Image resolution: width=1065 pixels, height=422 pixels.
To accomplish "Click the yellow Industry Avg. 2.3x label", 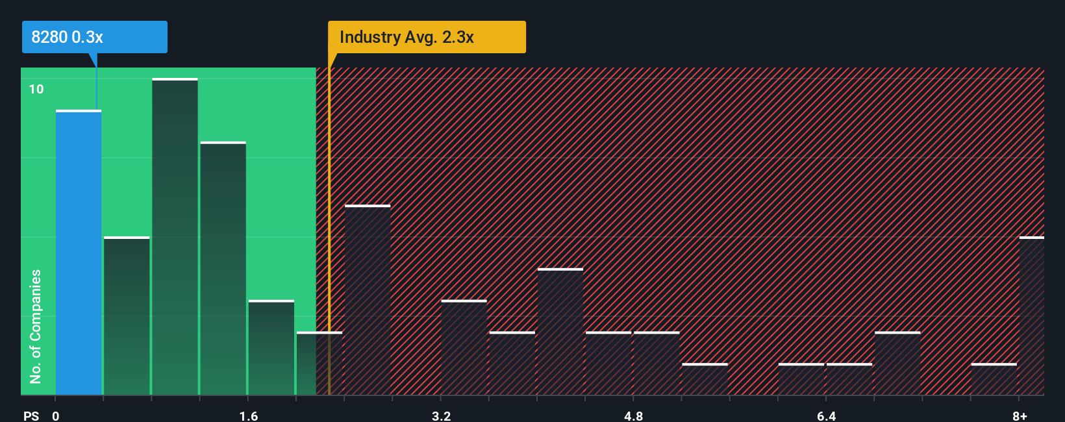I will point(427,37).
